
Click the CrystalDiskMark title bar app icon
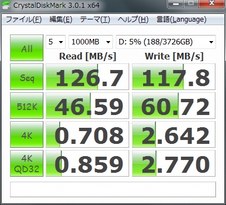[6, 5]
